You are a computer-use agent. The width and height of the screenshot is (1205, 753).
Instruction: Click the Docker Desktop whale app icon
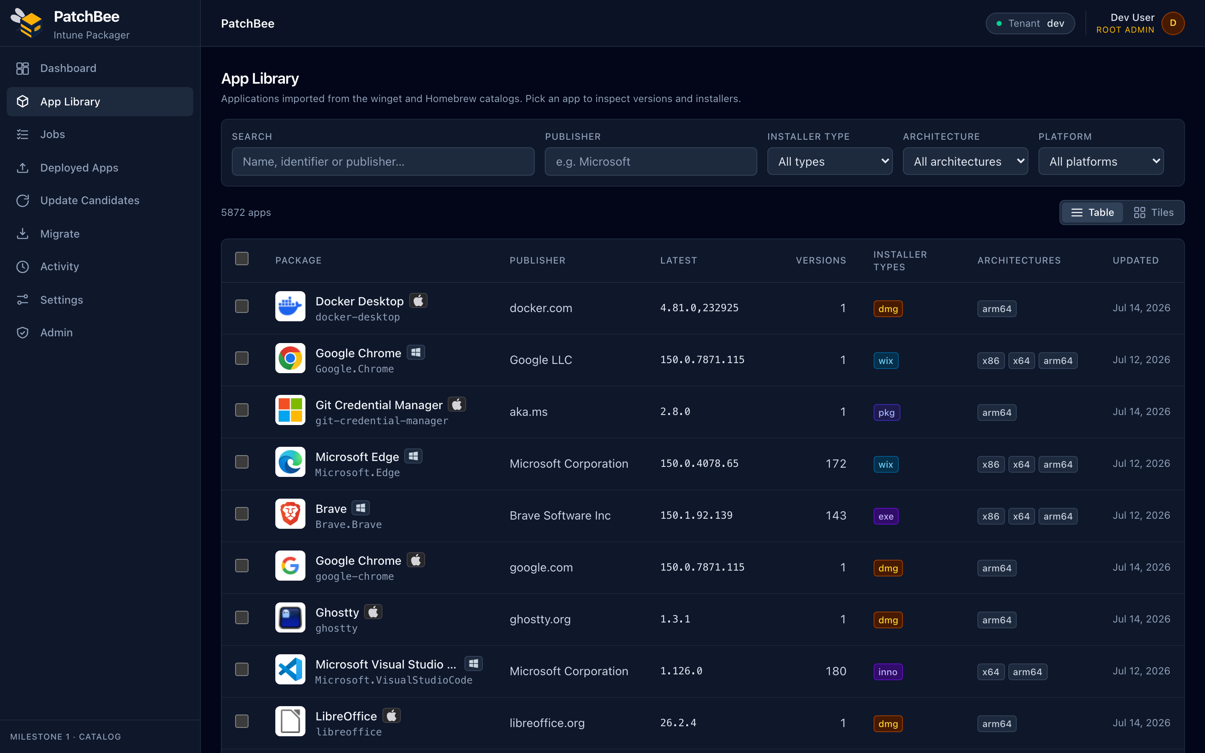(290, 306)
